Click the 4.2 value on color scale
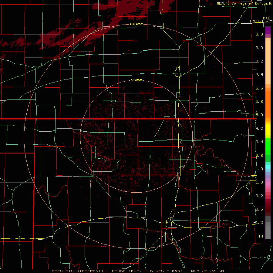This screenshot has height=273, width=273. (259, 129)
